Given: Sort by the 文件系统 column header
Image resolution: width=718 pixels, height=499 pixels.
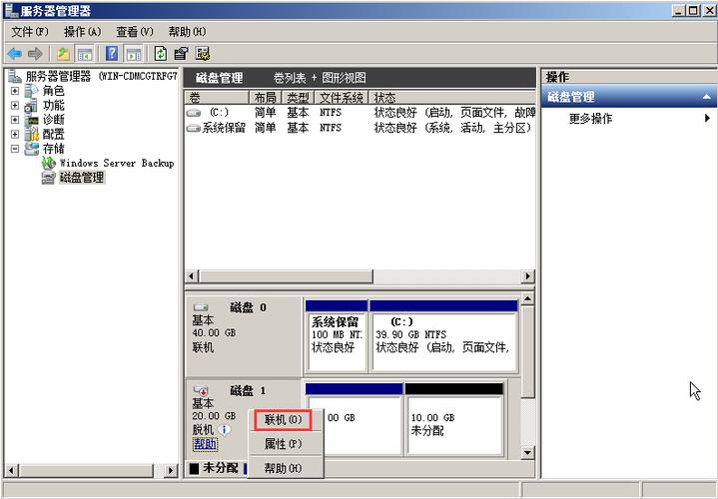Looking at the screenshot, I should pos(342,98).
